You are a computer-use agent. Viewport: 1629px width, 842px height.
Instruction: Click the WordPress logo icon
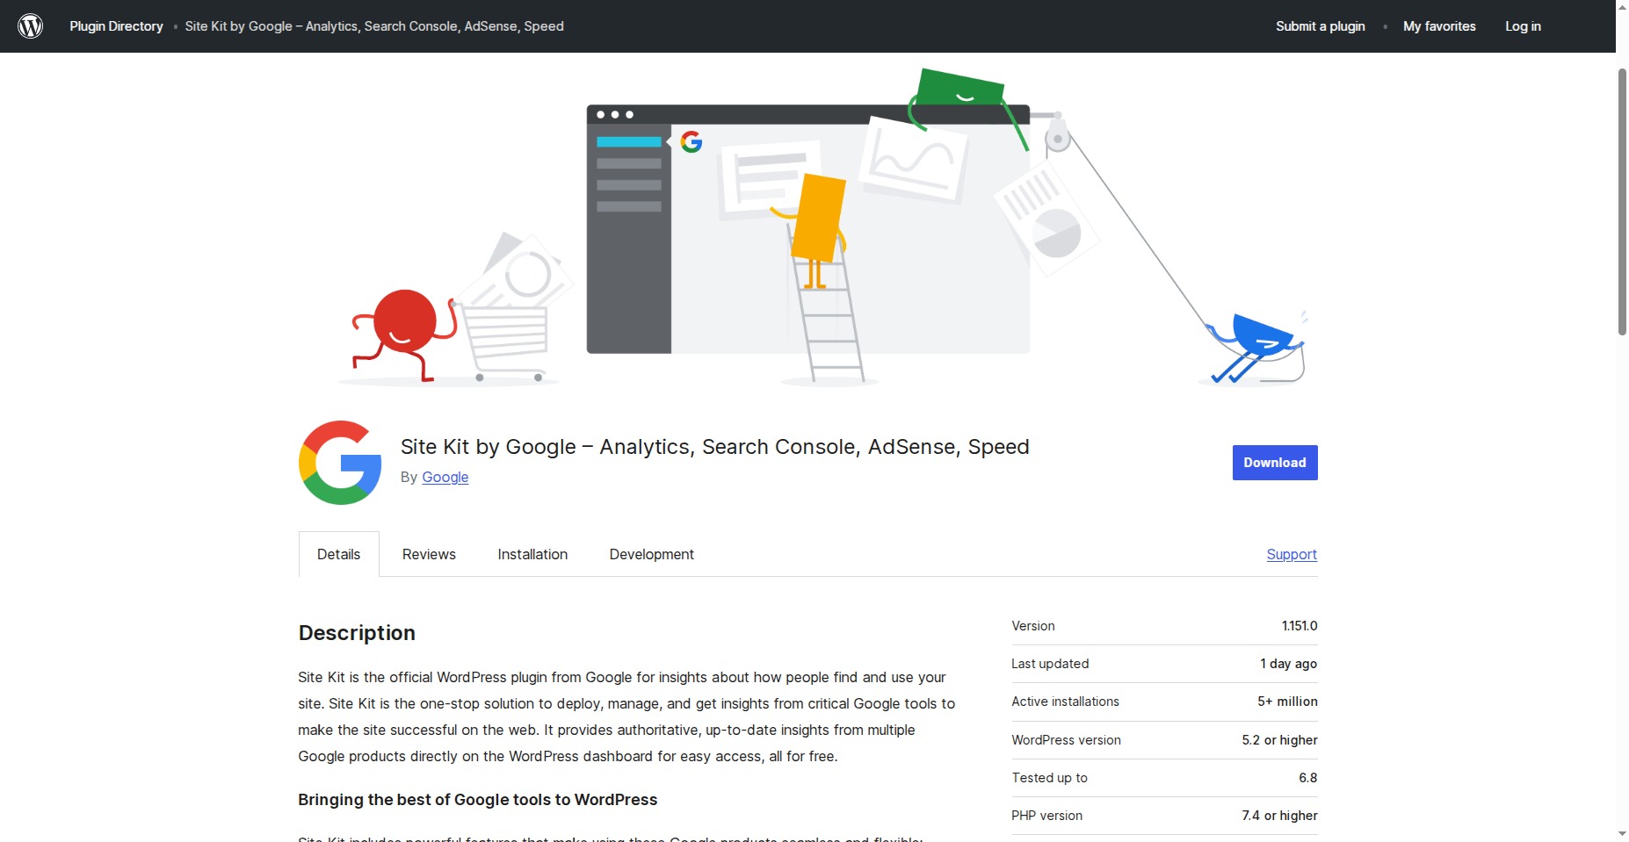(x=31, y=26)
